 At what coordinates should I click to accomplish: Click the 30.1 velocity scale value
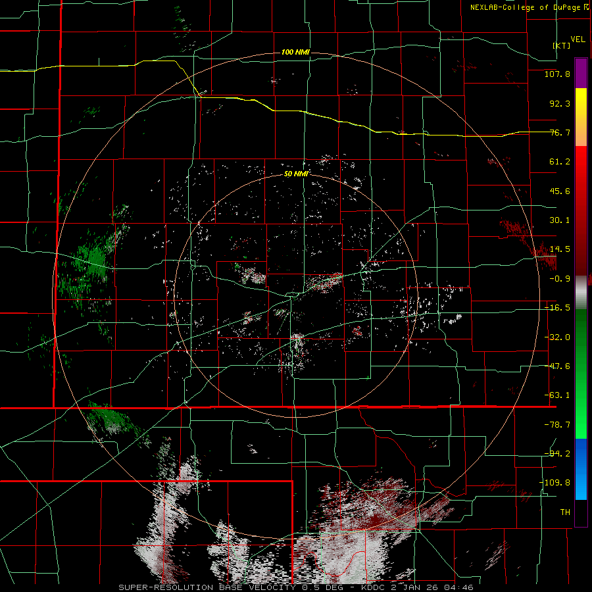coord(560,220)
